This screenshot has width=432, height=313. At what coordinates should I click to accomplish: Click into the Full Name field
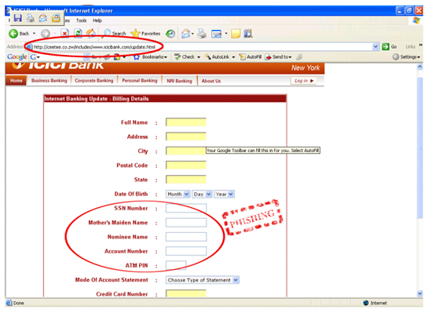pyautogui.click(x=186, y=122)
